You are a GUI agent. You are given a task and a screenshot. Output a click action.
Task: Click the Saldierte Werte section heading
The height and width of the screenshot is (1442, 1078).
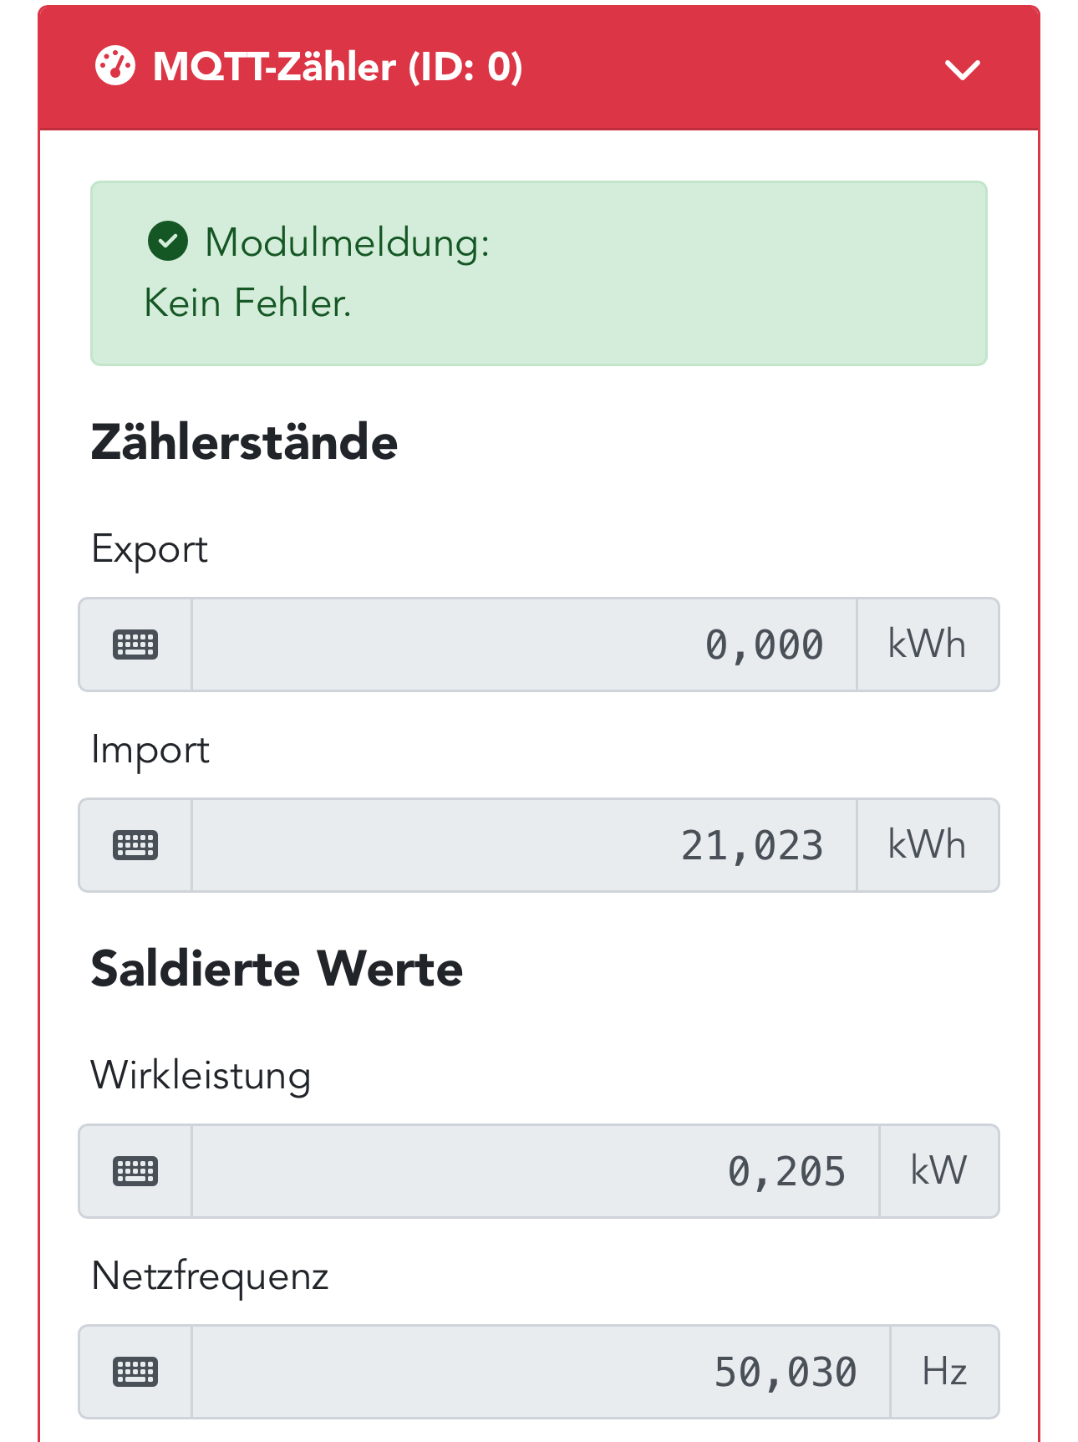click(277, 969)
